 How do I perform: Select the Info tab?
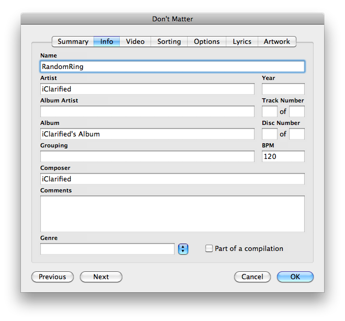[107, 41]
